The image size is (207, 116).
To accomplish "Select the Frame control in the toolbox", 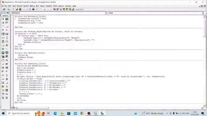I will pyautogui.click(x=3, y=26).
